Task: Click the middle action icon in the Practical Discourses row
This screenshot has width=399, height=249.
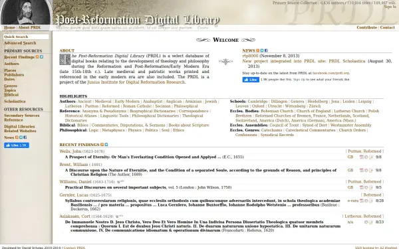Action: coord(366,187)
